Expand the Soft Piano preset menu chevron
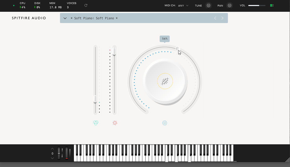Screen dimensions: 290x167 65,18
